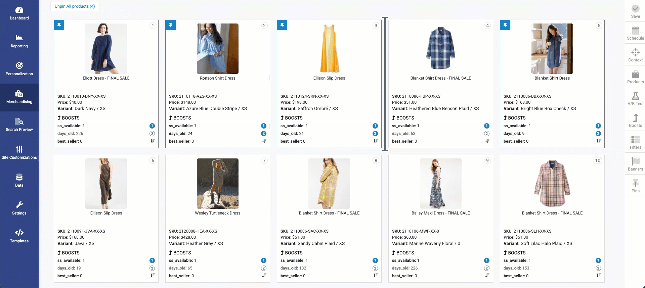Unpin the Eliott Dress product pin
This screenshot has width=645, height=288.
tap(59, 25)
